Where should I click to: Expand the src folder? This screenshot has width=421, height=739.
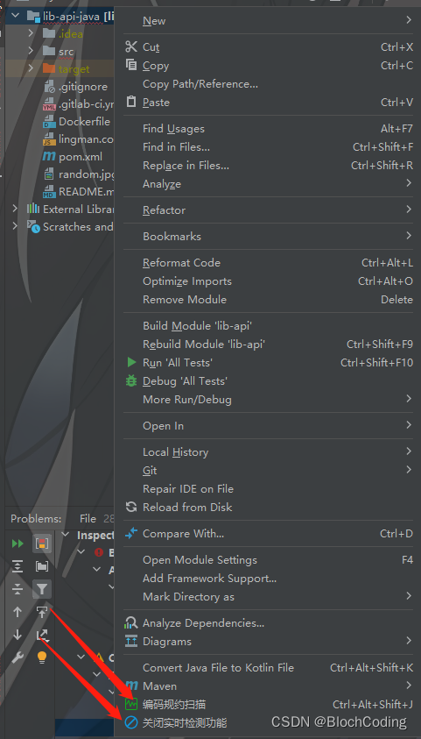31,51
